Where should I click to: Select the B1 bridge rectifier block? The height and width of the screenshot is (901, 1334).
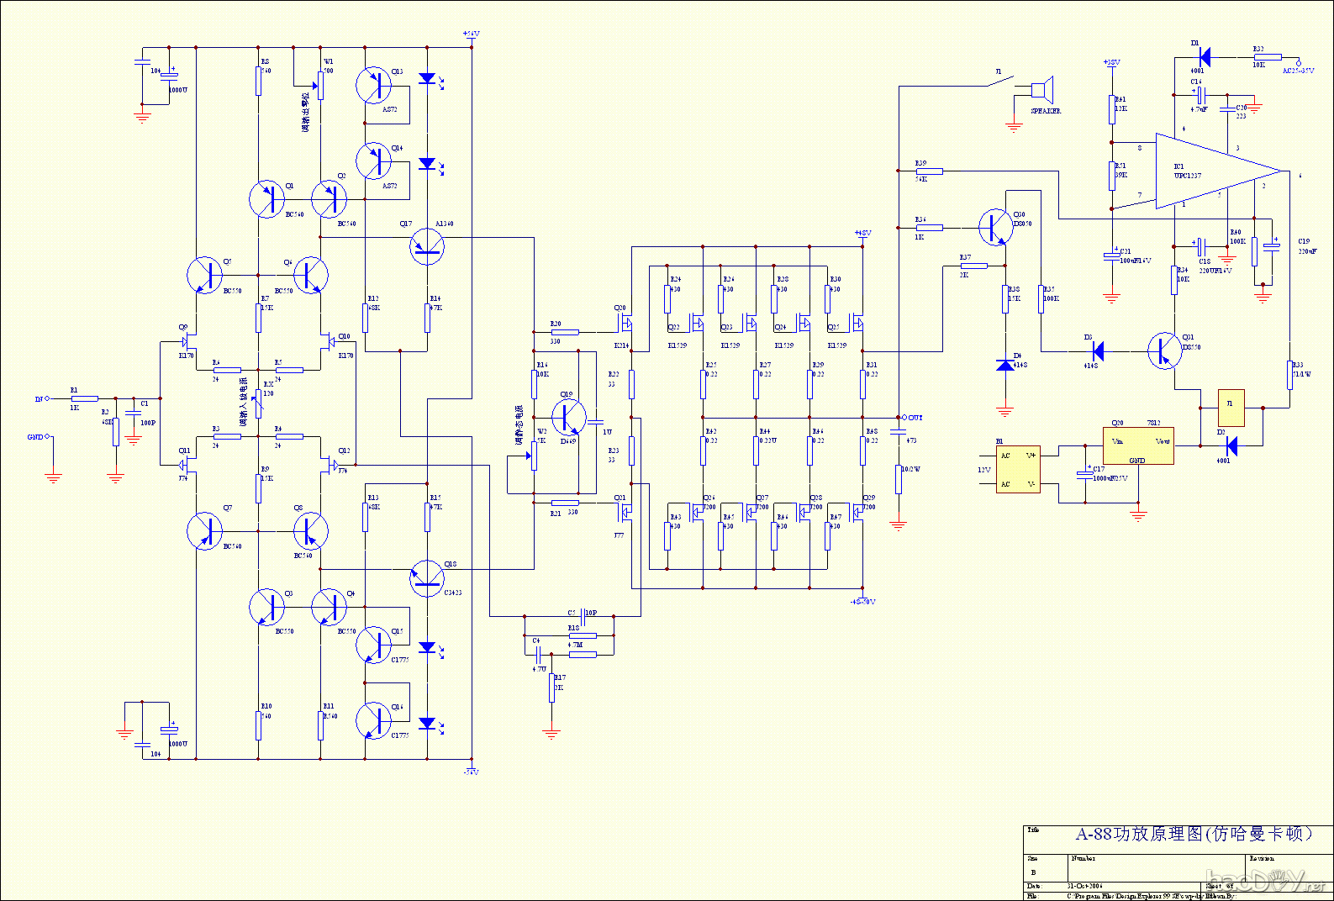1018,469
